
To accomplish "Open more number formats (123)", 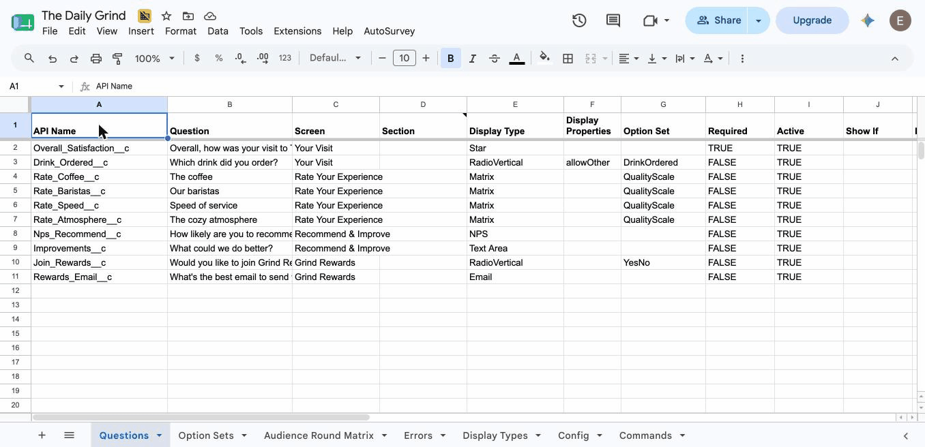I will [285, 59].
